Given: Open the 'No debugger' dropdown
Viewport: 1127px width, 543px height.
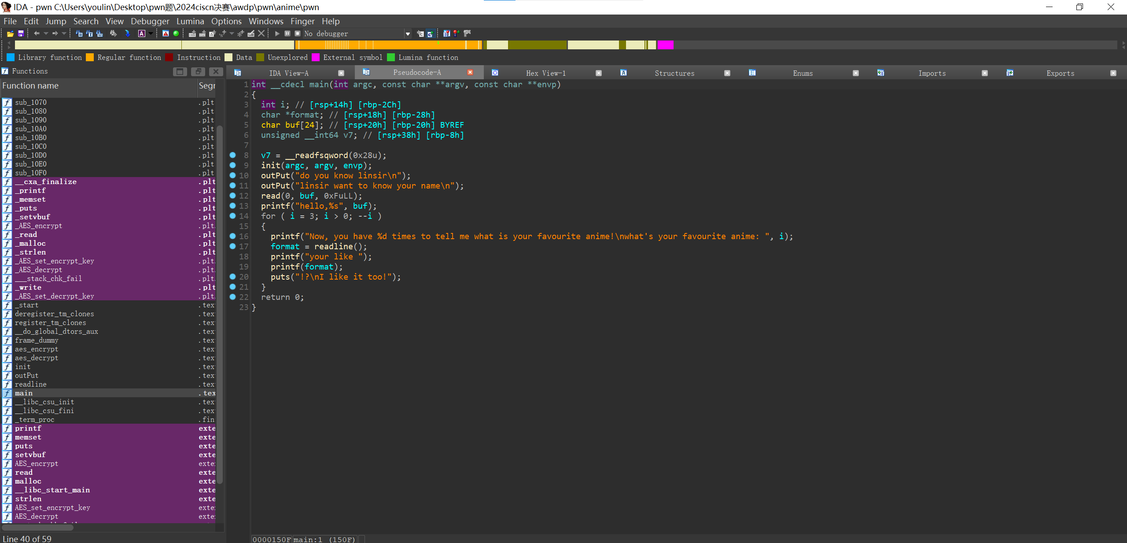Looking at the screenshot, I should tap(408, 34).
